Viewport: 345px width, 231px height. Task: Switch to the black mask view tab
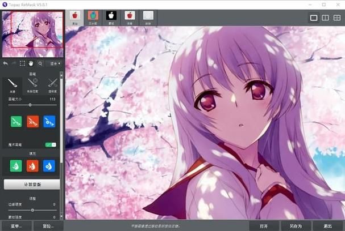(111, 16)
